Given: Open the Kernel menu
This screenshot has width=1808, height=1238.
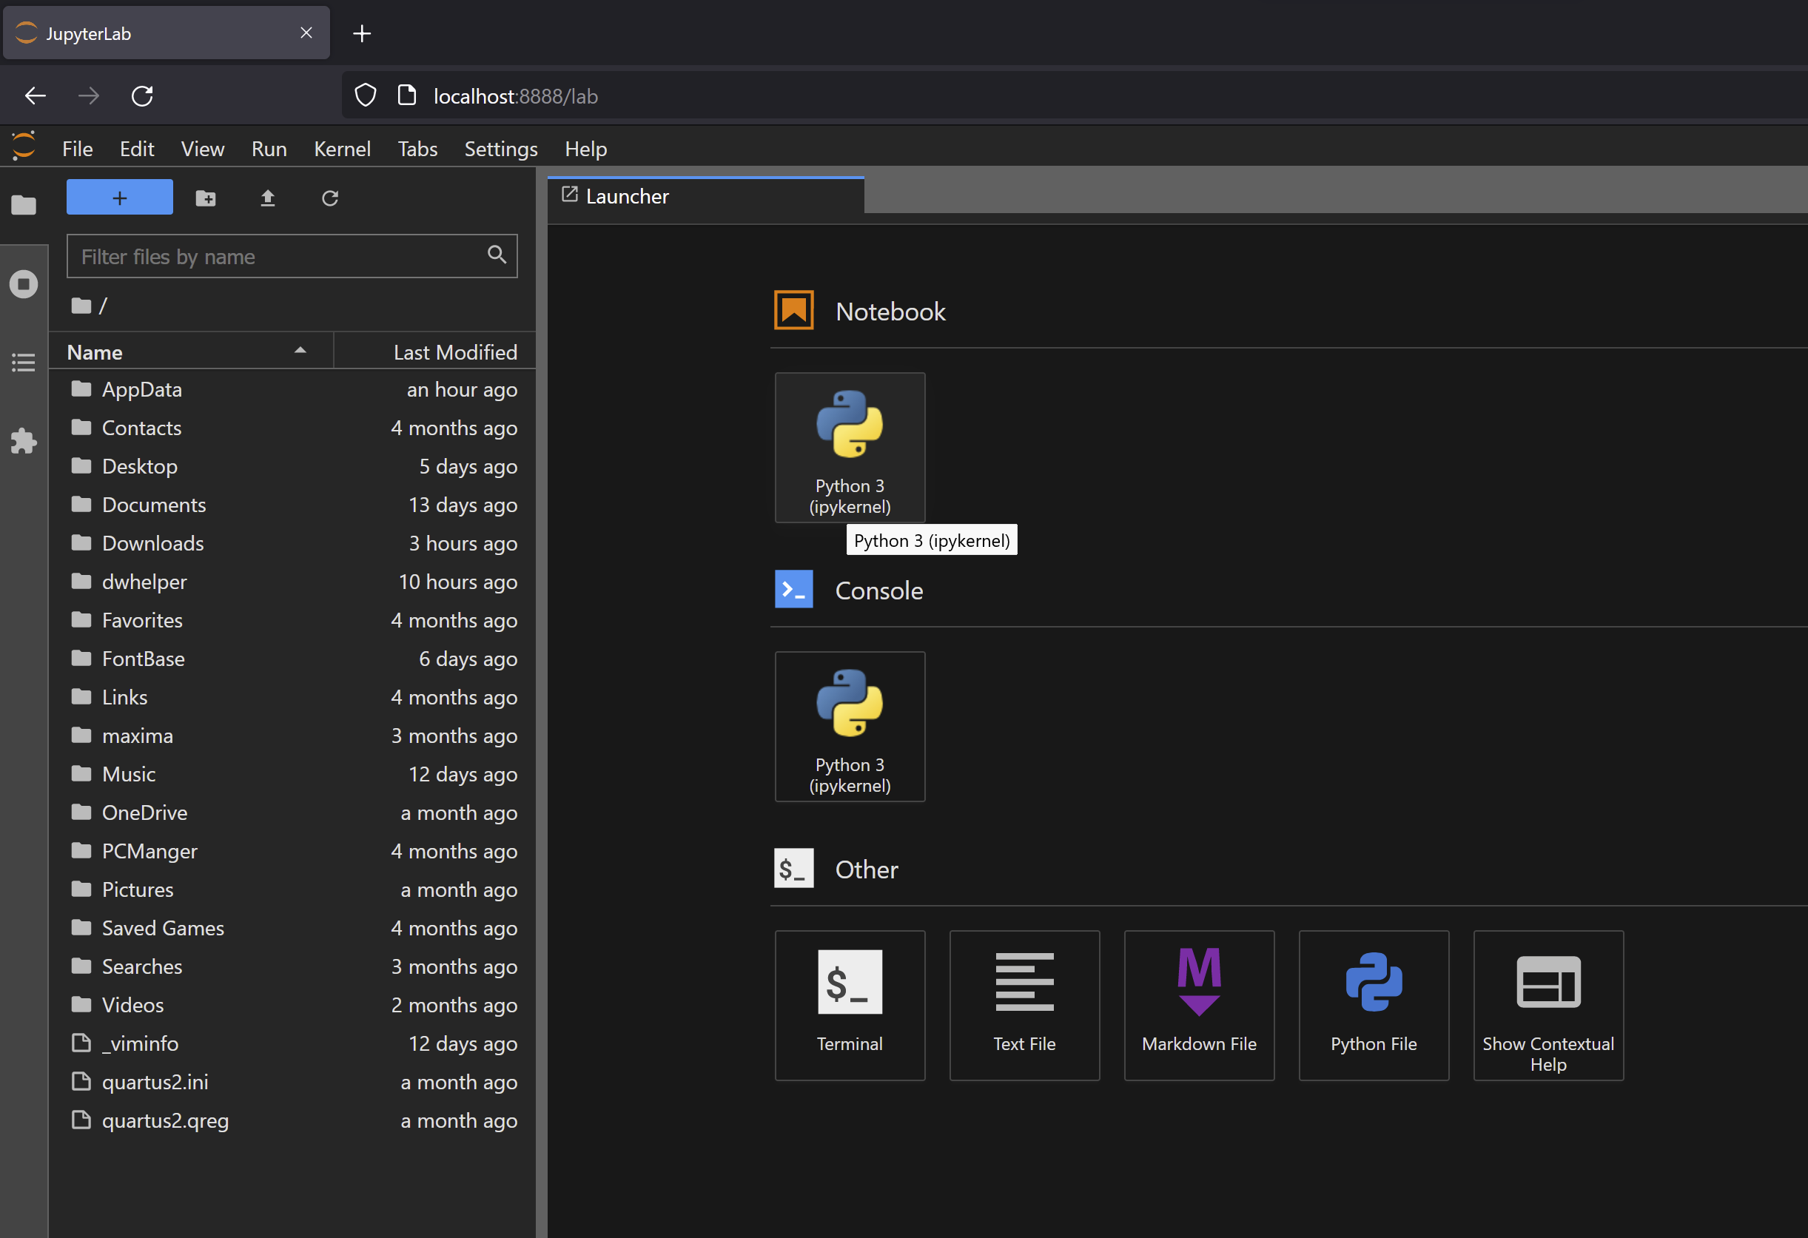Looking at the screenshot, I should click(x=341, y=149).
